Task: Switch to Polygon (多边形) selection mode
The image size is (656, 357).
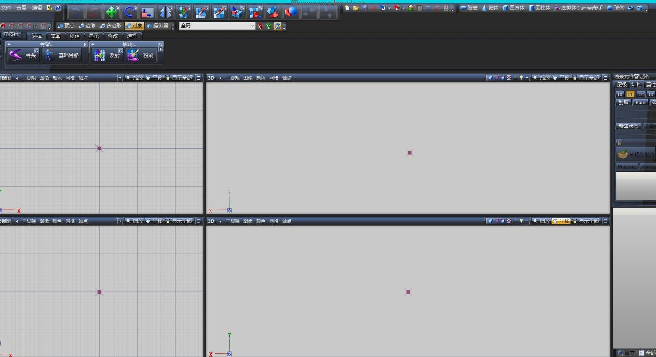Action: (x=110, y=26)
